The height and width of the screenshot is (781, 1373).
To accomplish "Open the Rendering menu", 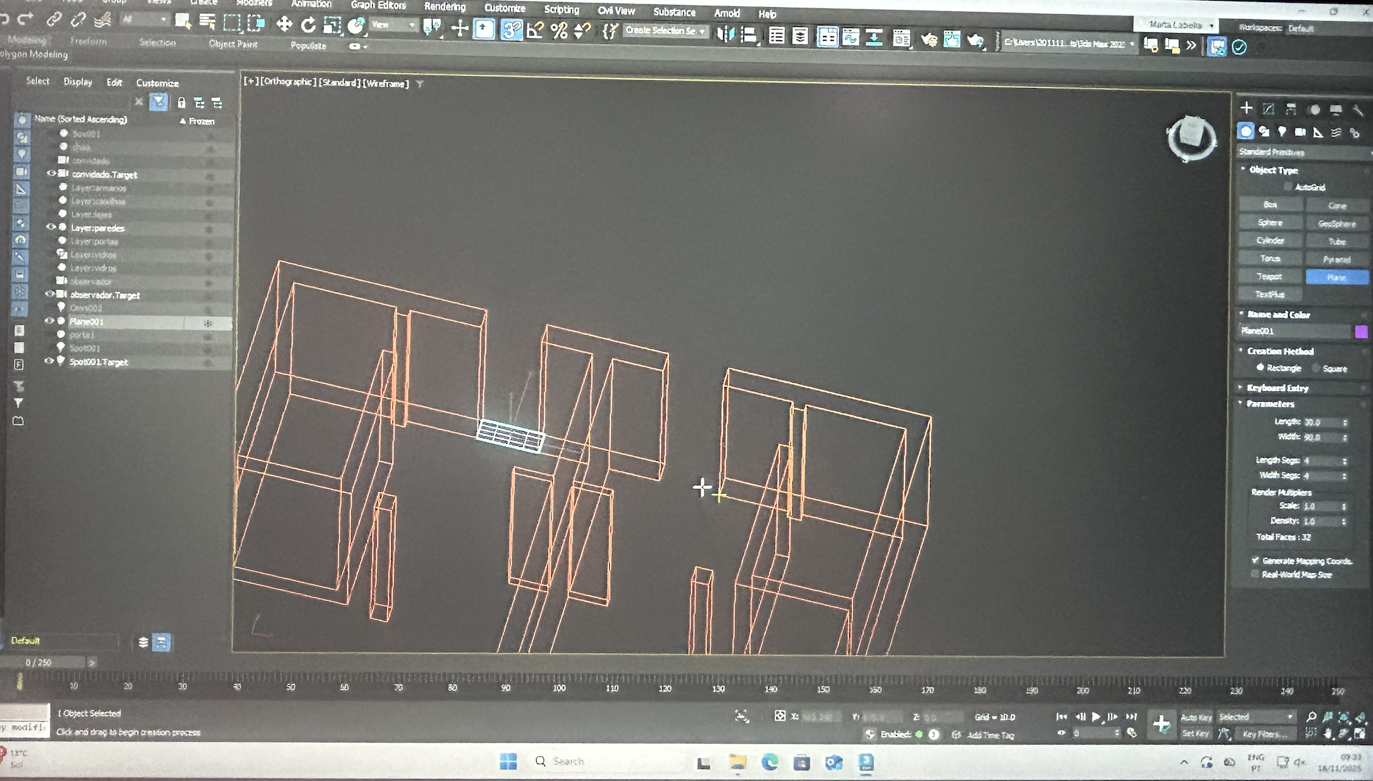I will click(x=445, y=6).
